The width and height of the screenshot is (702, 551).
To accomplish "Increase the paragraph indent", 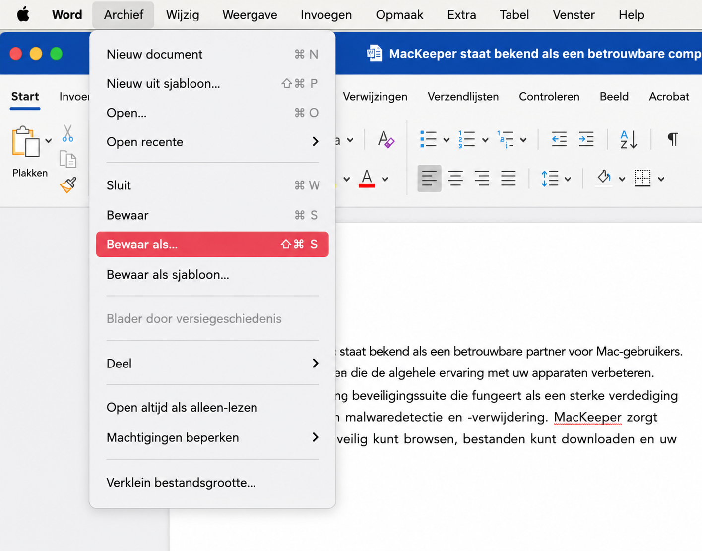I will pos(586,139).
